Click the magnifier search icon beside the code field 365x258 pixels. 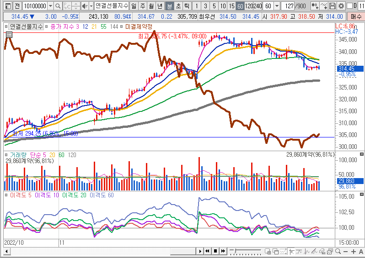click(58, 6)
